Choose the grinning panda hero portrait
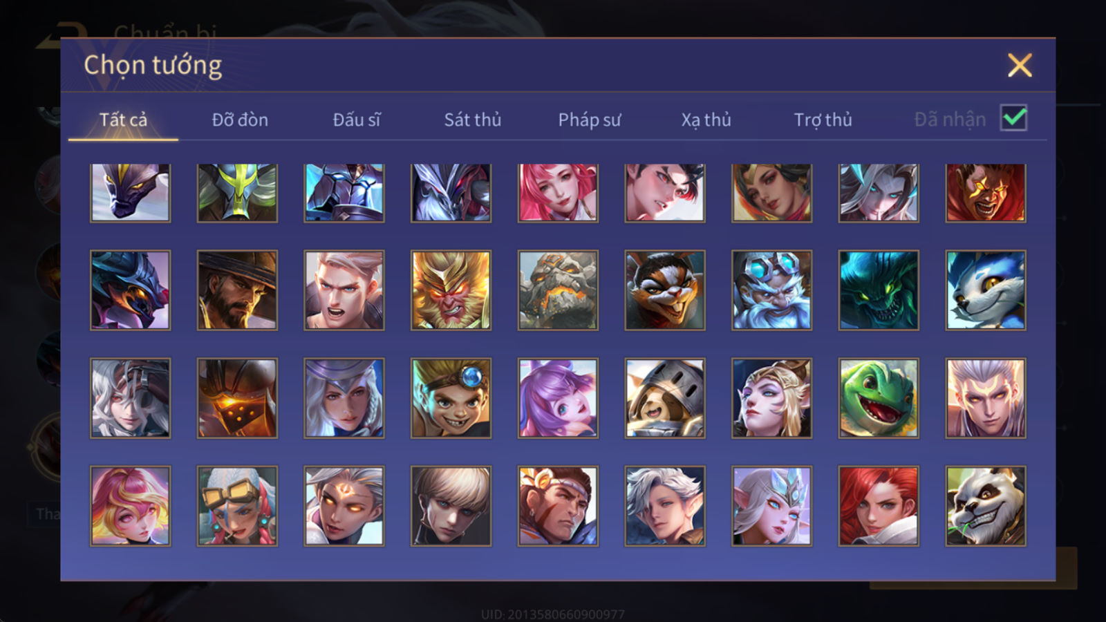 click(x=986, y=506)
